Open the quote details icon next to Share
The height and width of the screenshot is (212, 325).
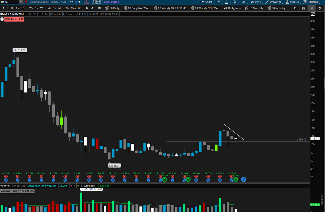[x=219, y=2]
